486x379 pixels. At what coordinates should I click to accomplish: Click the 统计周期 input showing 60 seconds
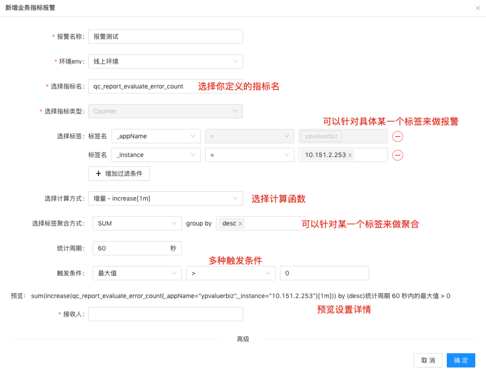[135, 248]
